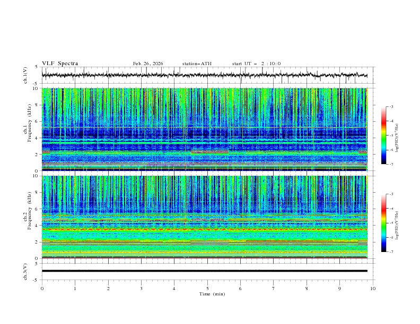Click the upper ch.1 spectrogram panel
The width and height of the screenshot is (420, 324).
point(207,130)
